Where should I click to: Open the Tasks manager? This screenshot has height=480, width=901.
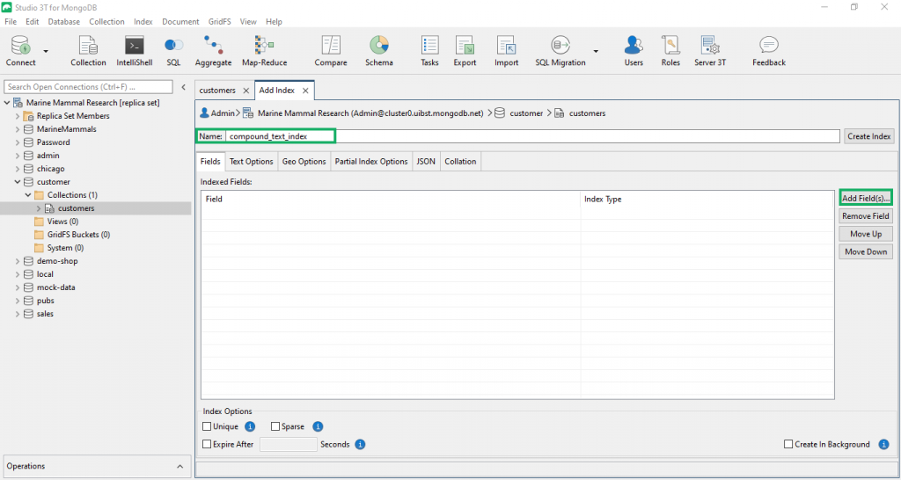coord(429,50)
